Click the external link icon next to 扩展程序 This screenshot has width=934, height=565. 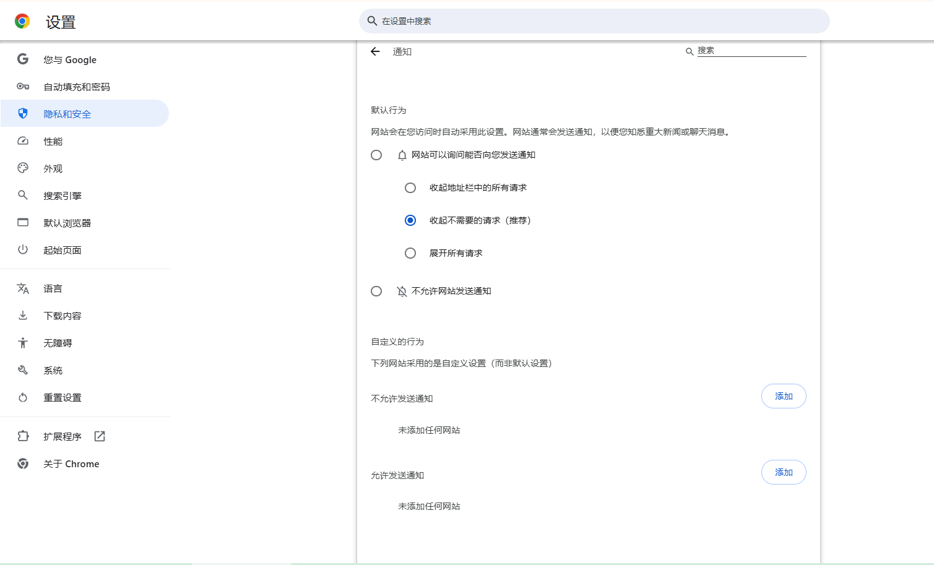pos(100,436)
